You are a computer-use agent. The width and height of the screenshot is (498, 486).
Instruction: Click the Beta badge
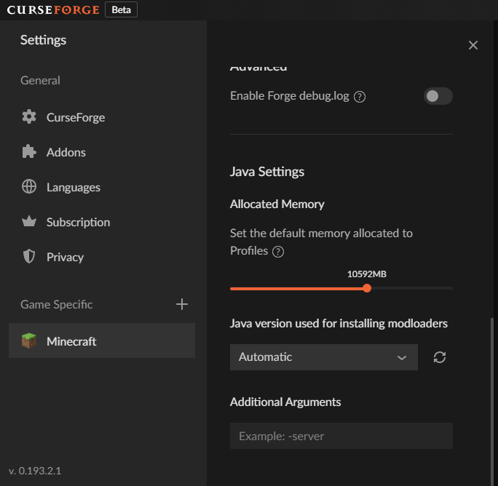[122, 10]
